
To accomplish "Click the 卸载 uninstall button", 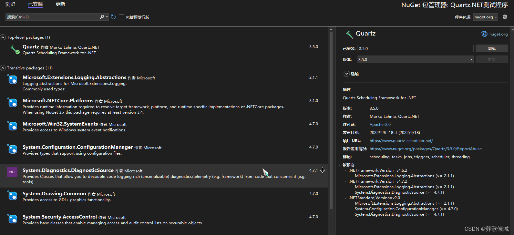I will click(492, 48).
